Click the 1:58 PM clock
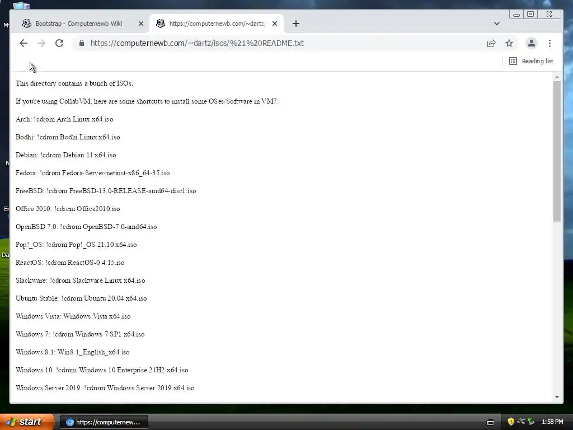The image size is (573, 430). tap(552, 422)
